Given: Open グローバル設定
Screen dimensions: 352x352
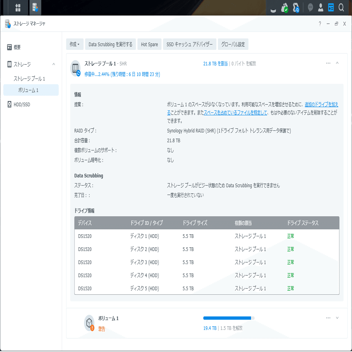Looking at the screenshot, I should [233, 44].
